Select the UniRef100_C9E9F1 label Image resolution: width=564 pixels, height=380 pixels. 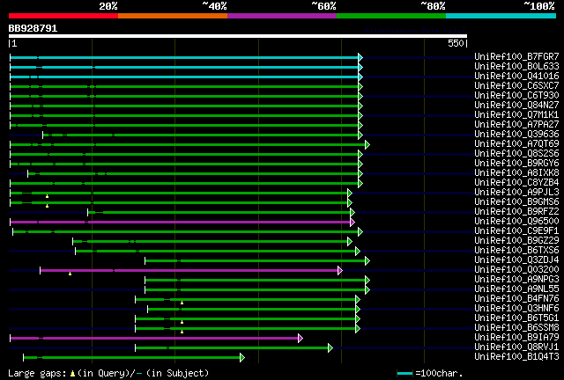[516, 231]
